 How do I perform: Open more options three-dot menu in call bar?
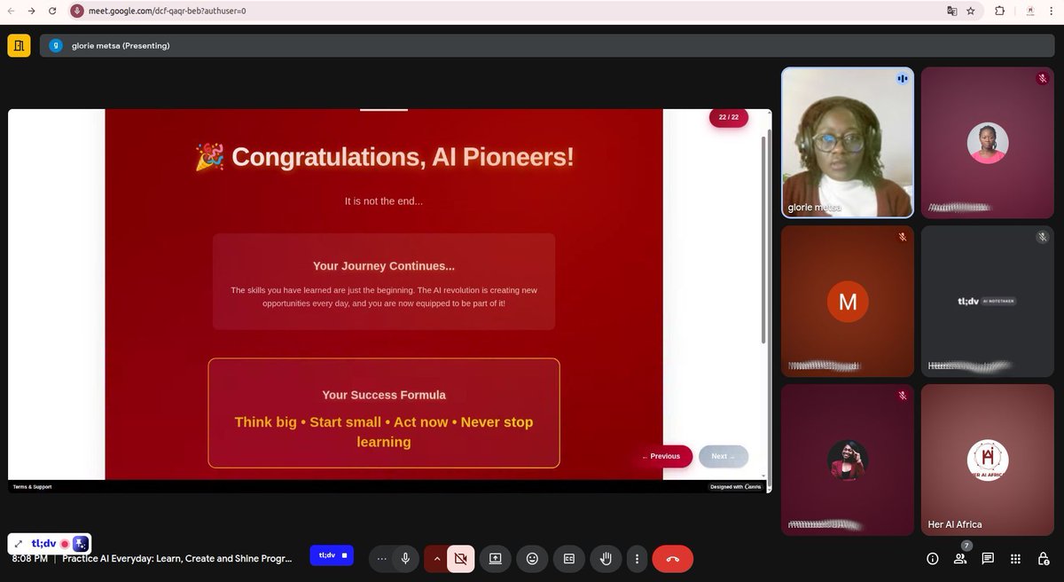pyautogui.click(x=637, y=559)
